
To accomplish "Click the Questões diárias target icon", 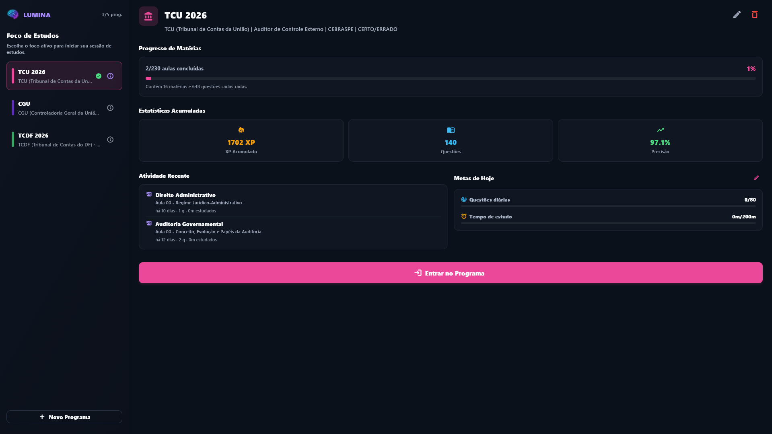I will 464,200.
